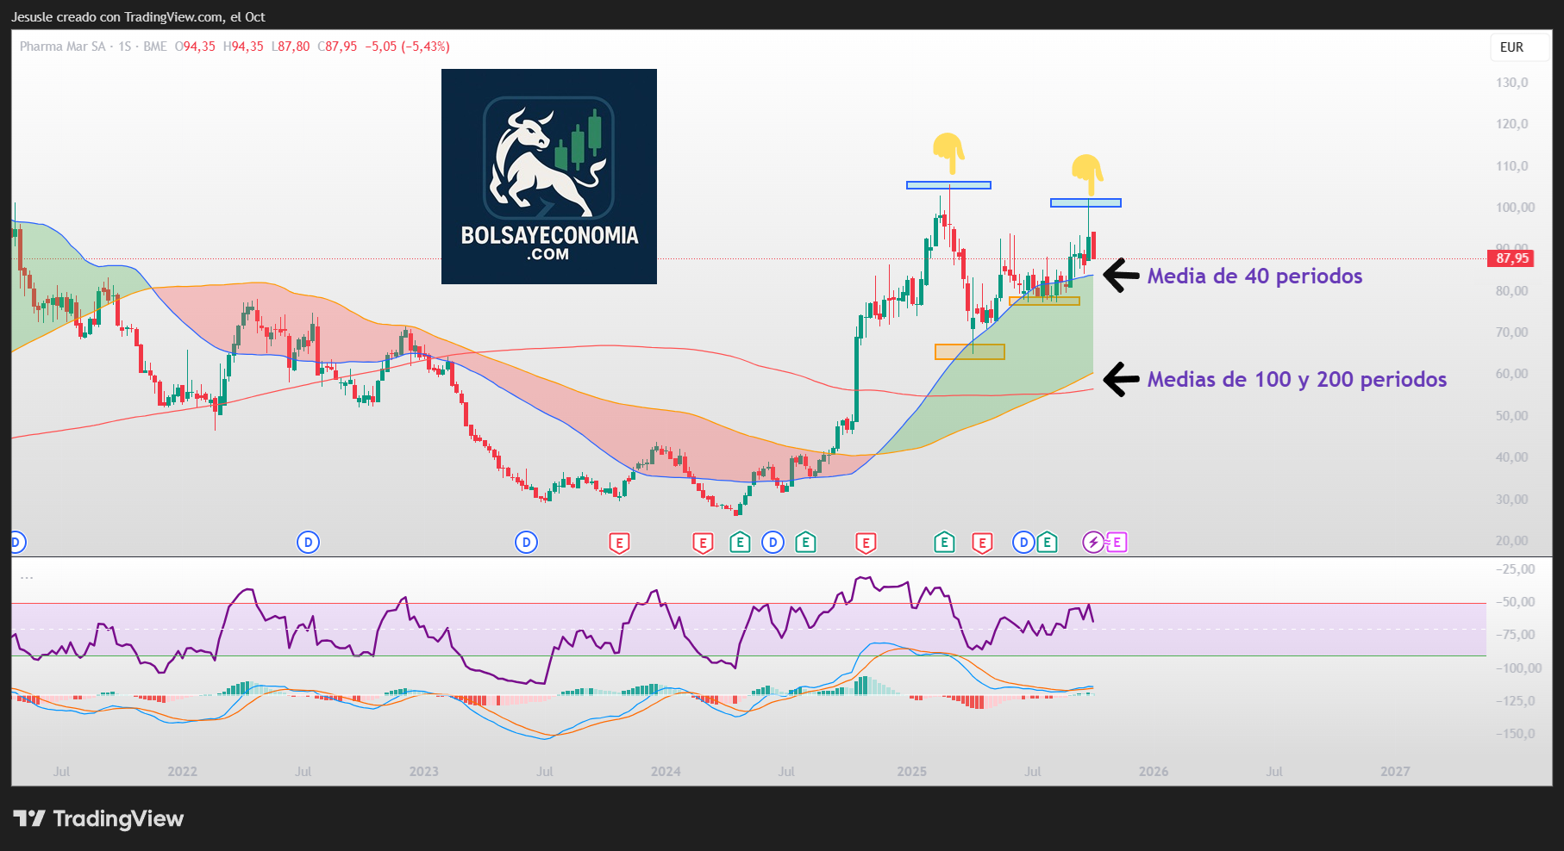
Task: Click the 2026 label on the time axis
Action: pyautogui.click(x=1154, y=772)
